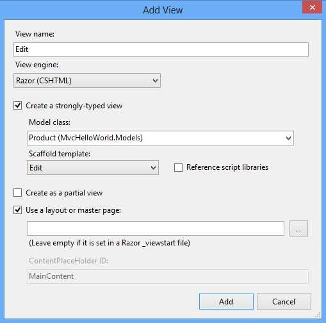Screen dimensions: 326x323
Task: Click the layout path input field
Action: point(156,229)
